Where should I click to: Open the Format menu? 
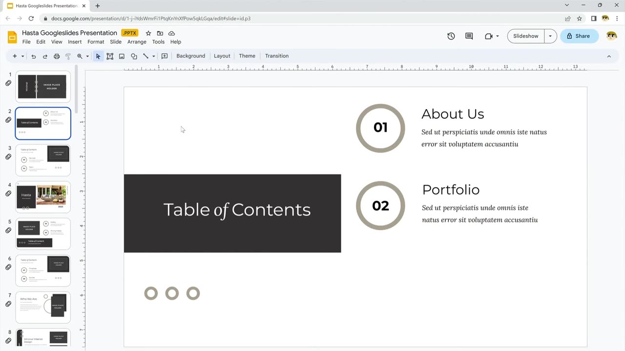(96, 42)
